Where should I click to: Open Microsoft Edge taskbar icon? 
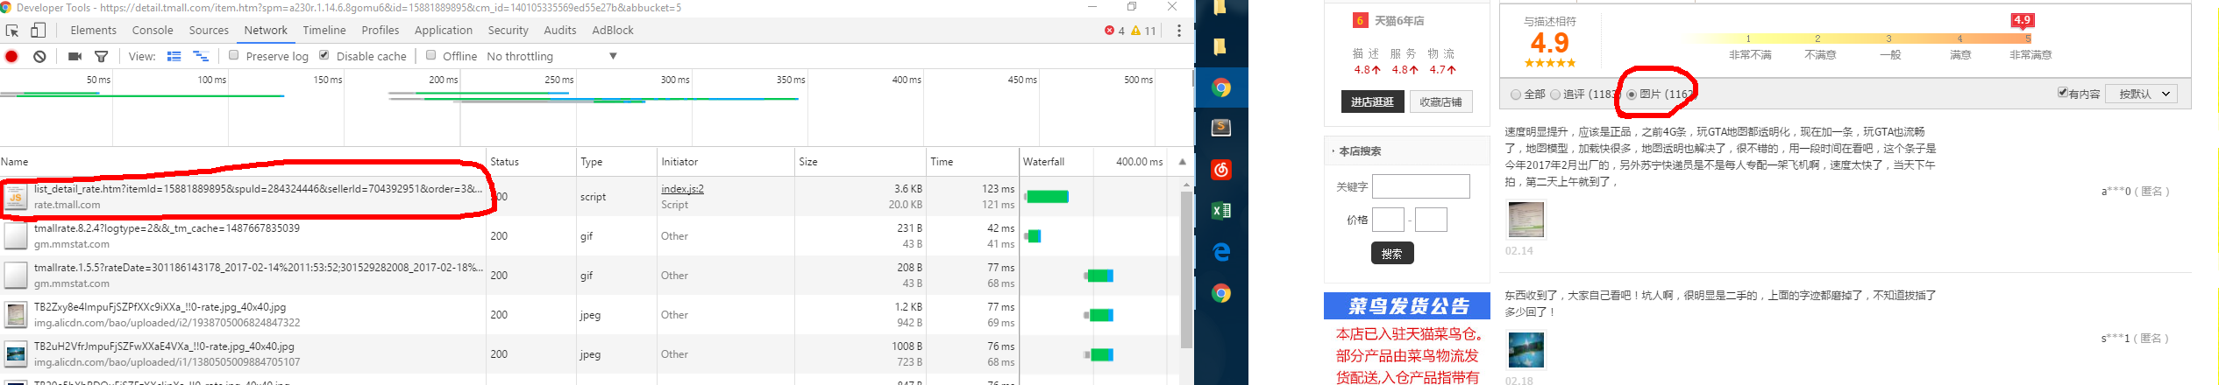(1221, 252)
